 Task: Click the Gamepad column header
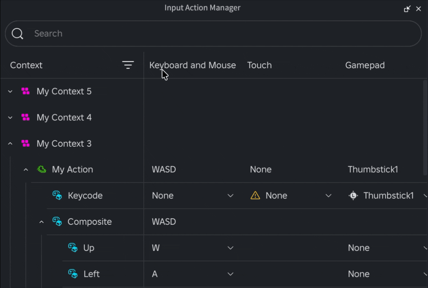(x=365, y=65)
